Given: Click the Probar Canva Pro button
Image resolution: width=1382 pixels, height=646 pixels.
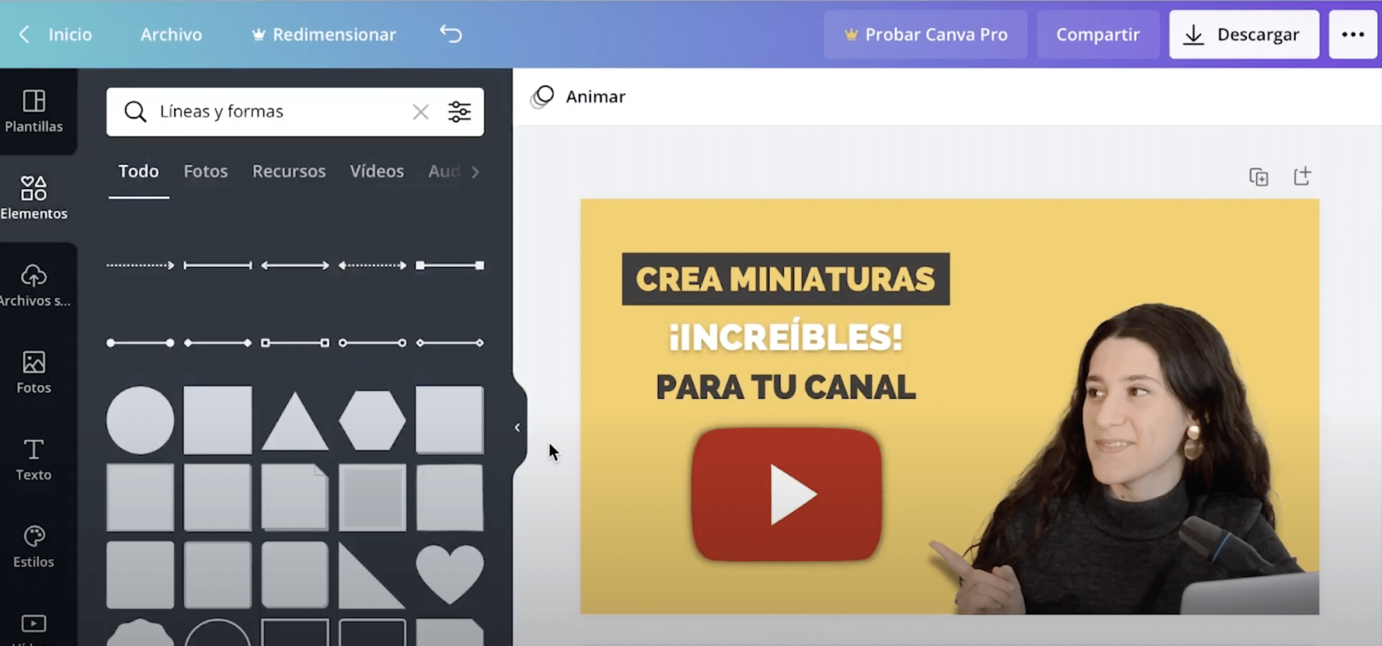Looking at the screenshot, I should 925,35.
